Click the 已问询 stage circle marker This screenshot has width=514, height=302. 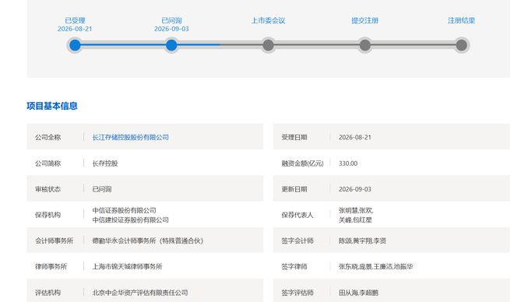pyautogui.click(x=171, y=45)
